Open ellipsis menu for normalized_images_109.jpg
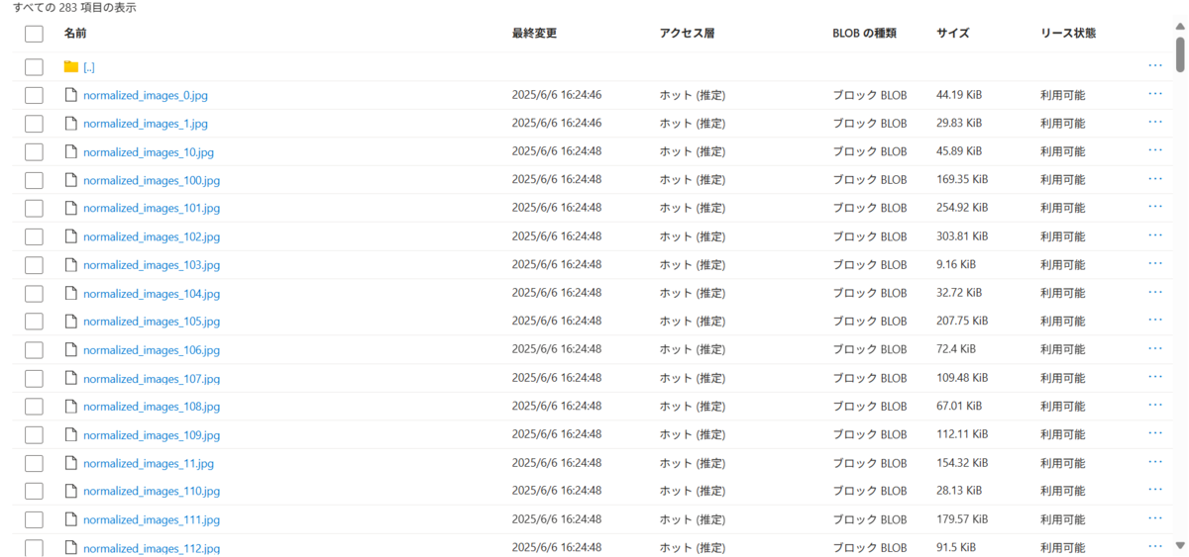Screen dimensions: 1189x557 point(1154,433)
